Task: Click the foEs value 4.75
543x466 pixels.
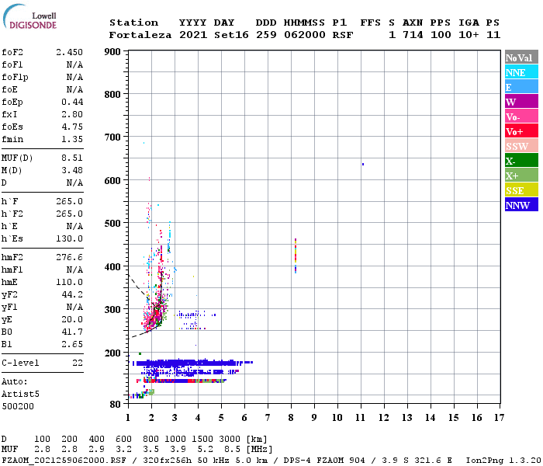Action: [x=72, y=127]
